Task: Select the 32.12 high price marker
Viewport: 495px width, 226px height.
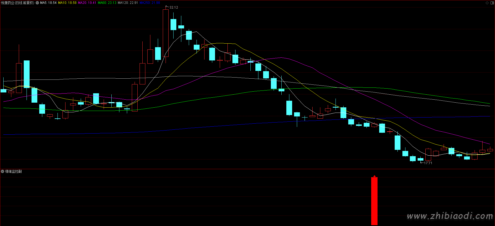Action: pos(174,7)
